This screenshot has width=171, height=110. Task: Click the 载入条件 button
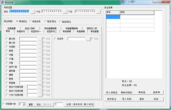click(x=88, y=104)
